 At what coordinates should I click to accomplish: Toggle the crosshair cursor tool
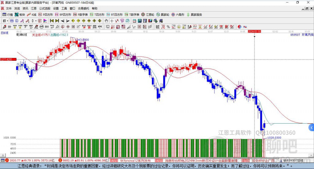point(112,21)
